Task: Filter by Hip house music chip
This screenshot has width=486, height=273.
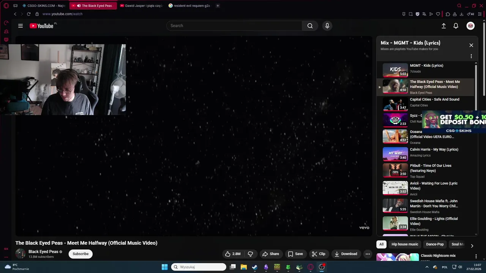Action: click(405, 244)
